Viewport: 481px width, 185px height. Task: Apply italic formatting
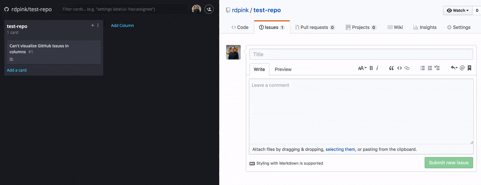coord(377,68)
